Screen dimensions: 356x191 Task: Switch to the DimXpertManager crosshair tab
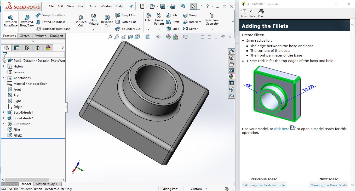(38, 48)
